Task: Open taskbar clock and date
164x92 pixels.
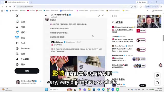Action: [x=159, y=89]
